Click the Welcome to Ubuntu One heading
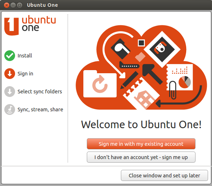The image size is (212, 186). (141, 124)
